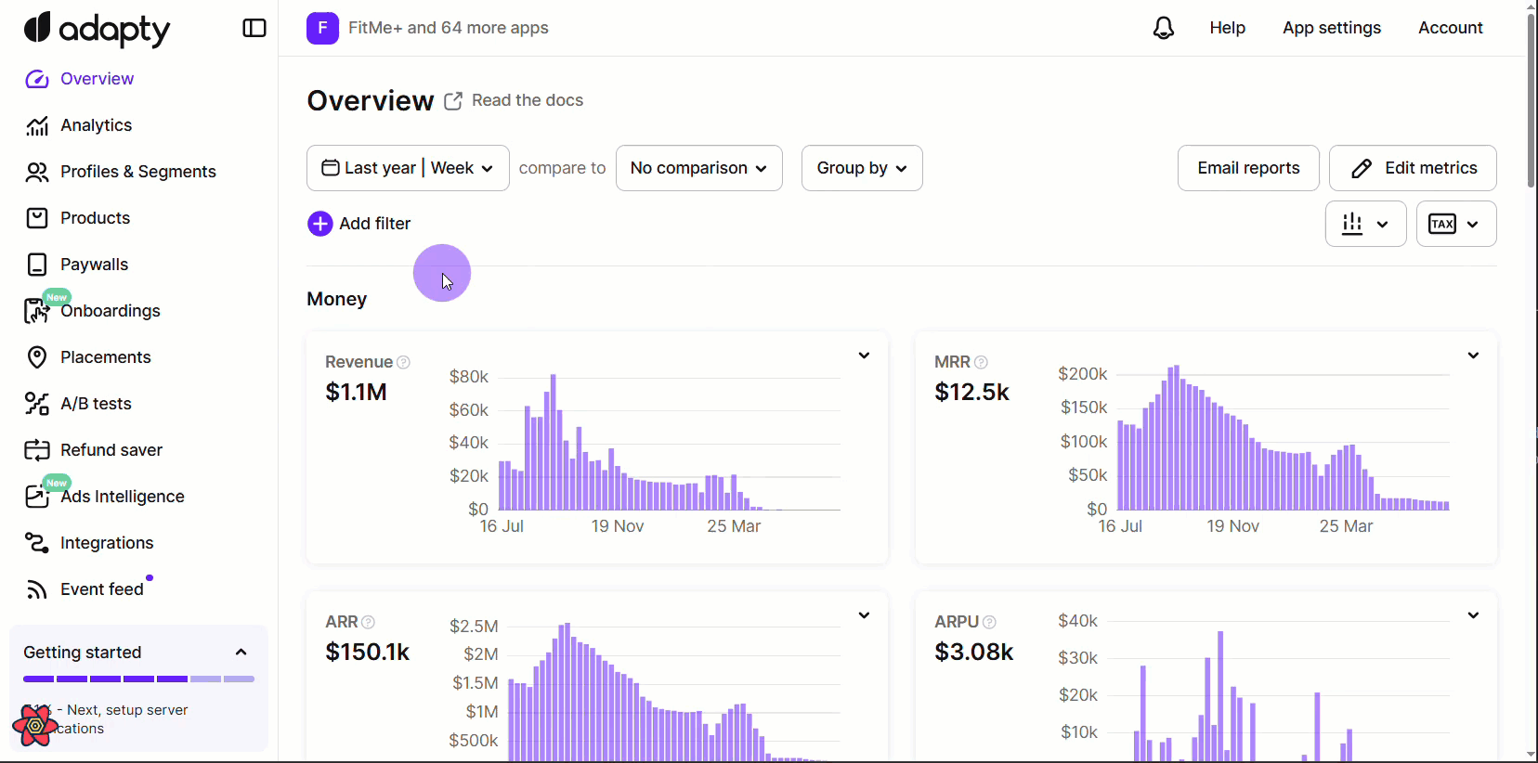Click the Getting started progress bar
The image size is (1538, 763).
coord(139,679)
